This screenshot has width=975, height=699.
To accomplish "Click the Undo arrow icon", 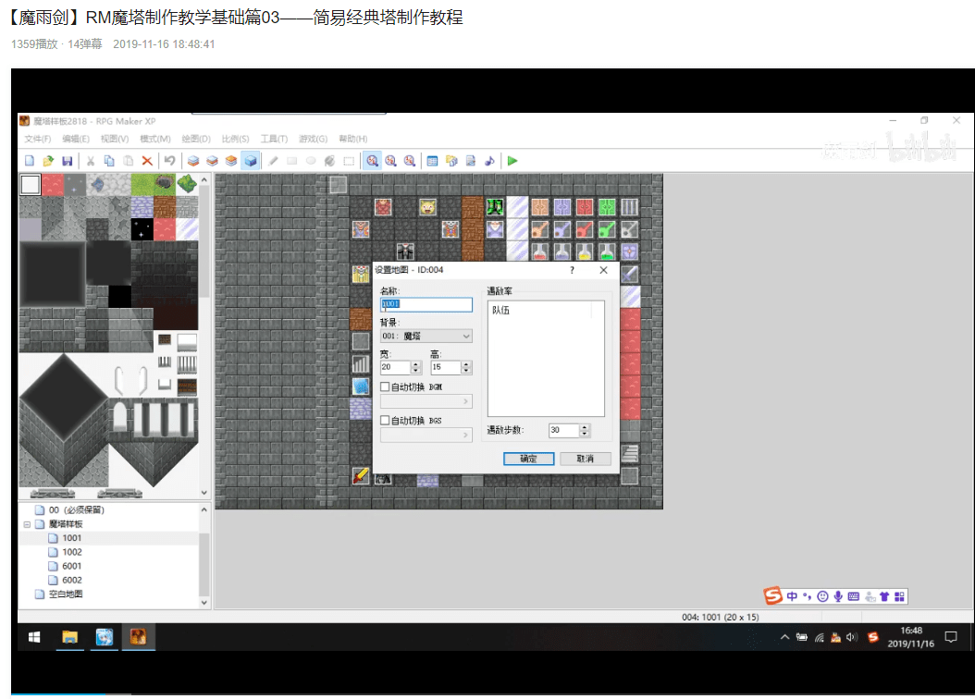I will 170,161.
